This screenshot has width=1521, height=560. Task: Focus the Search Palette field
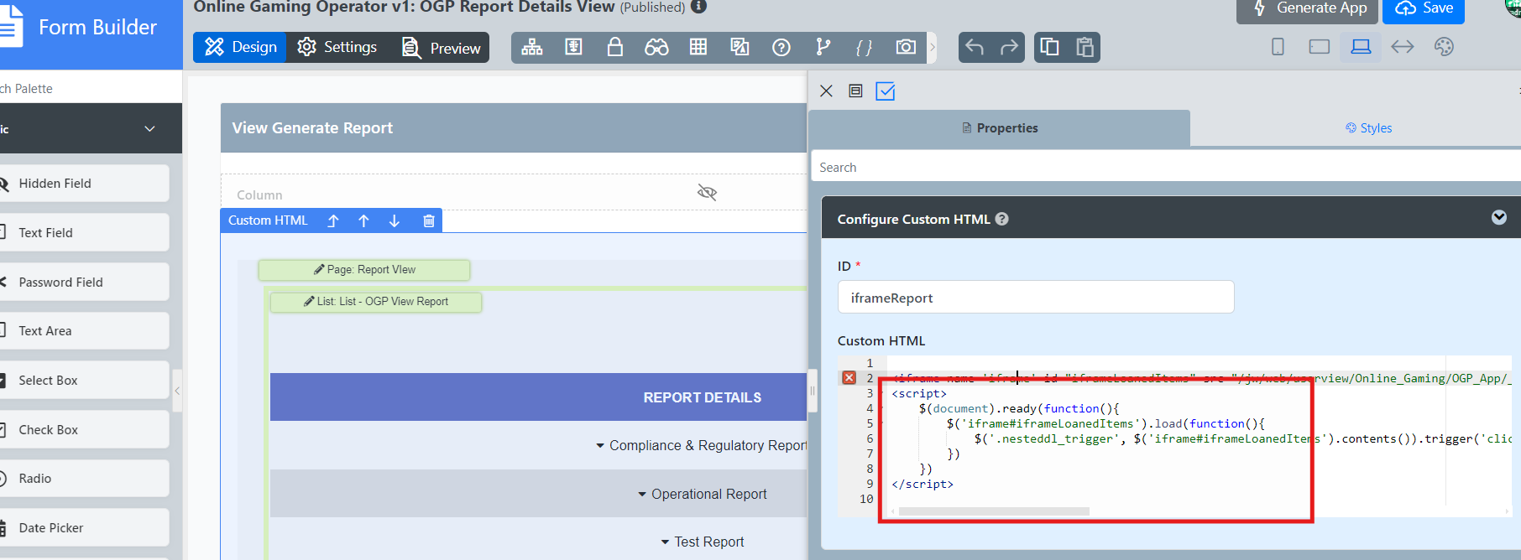91,88
